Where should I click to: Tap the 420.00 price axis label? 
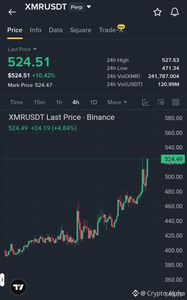(x=173, y=236)
